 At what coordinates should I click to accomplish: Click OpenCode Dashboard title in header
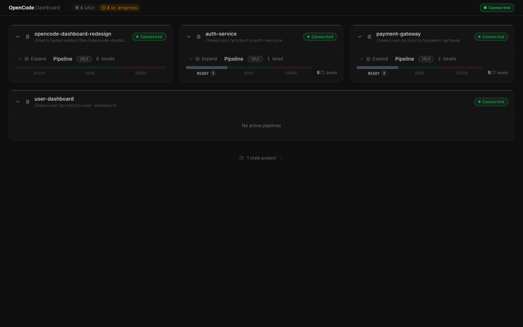(x=34, y=8)
